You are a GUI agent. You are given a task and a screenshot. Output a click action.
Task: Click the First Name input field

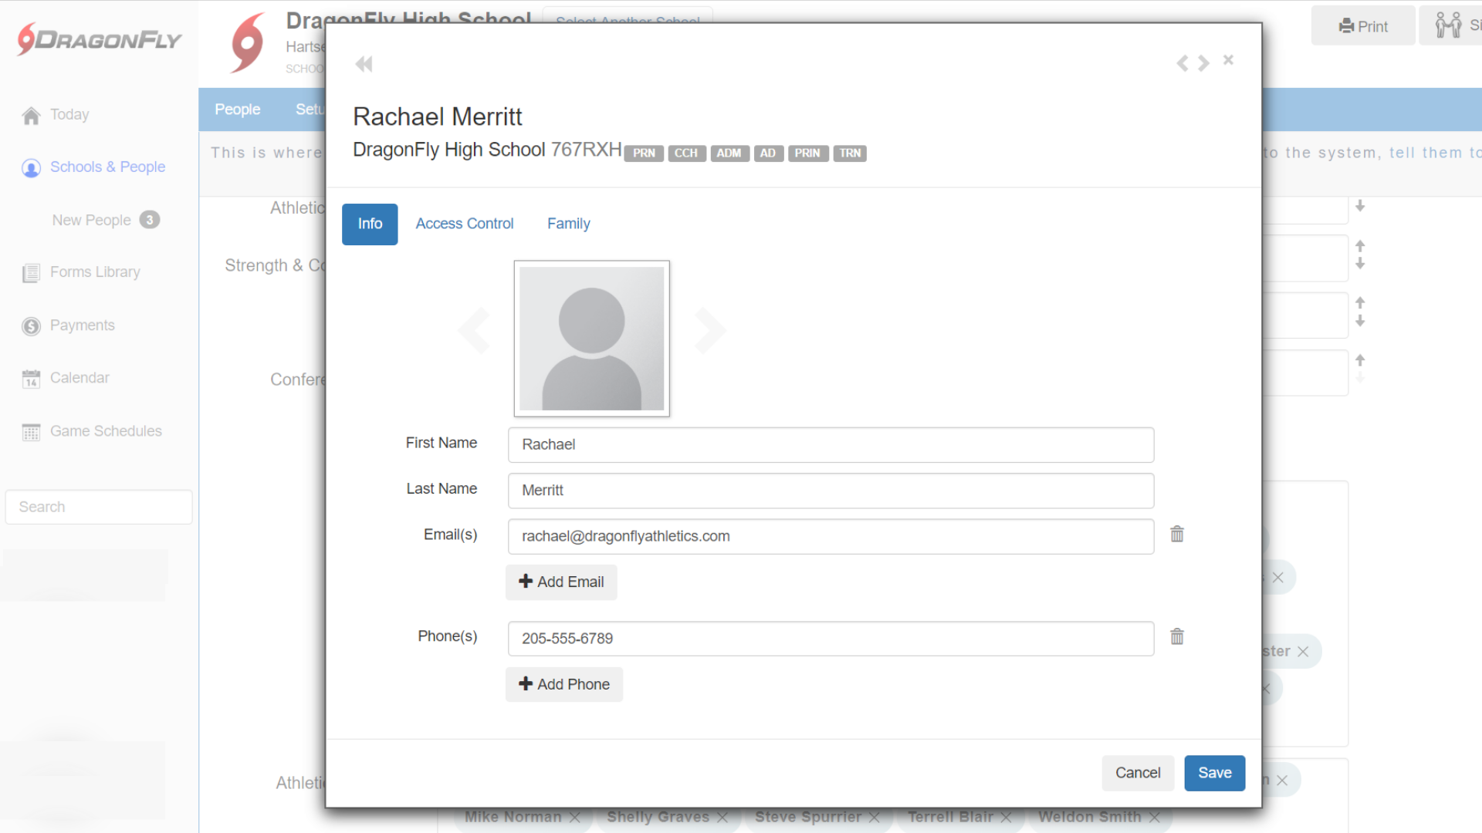[x=831, y=445]
